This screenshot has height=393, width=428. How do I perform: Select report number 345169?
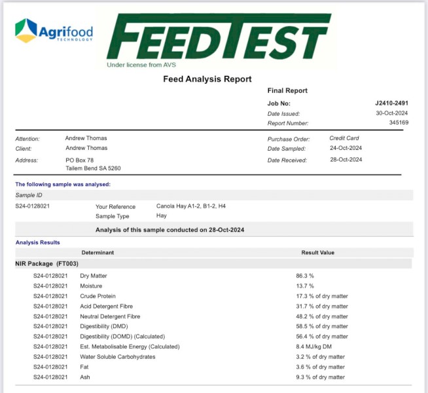(x=399, y=122)
